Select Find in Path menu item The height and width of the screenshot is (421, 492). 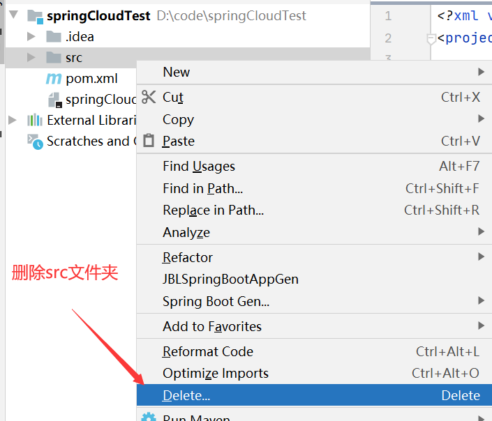pyautogui.click(x=315, y=188)
